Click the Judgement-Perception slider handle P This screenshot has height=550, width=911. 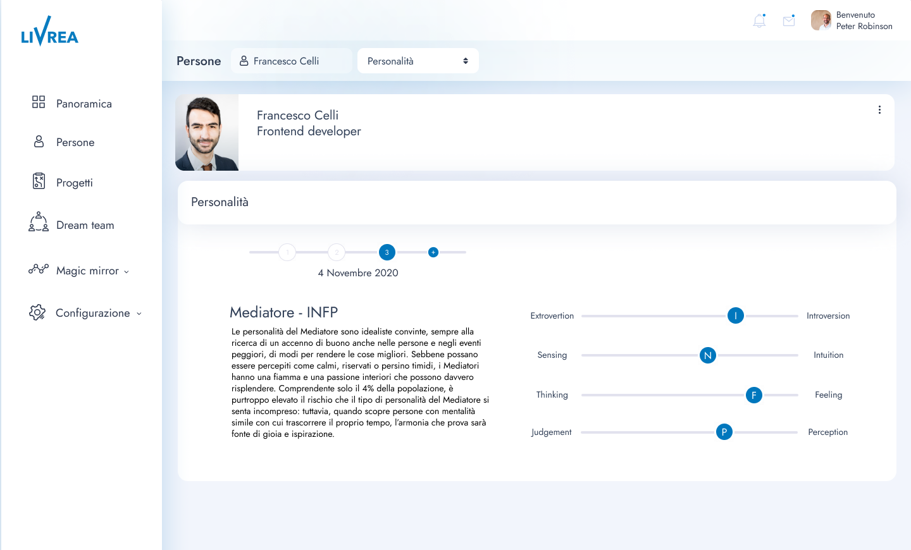tap(724, 432)
